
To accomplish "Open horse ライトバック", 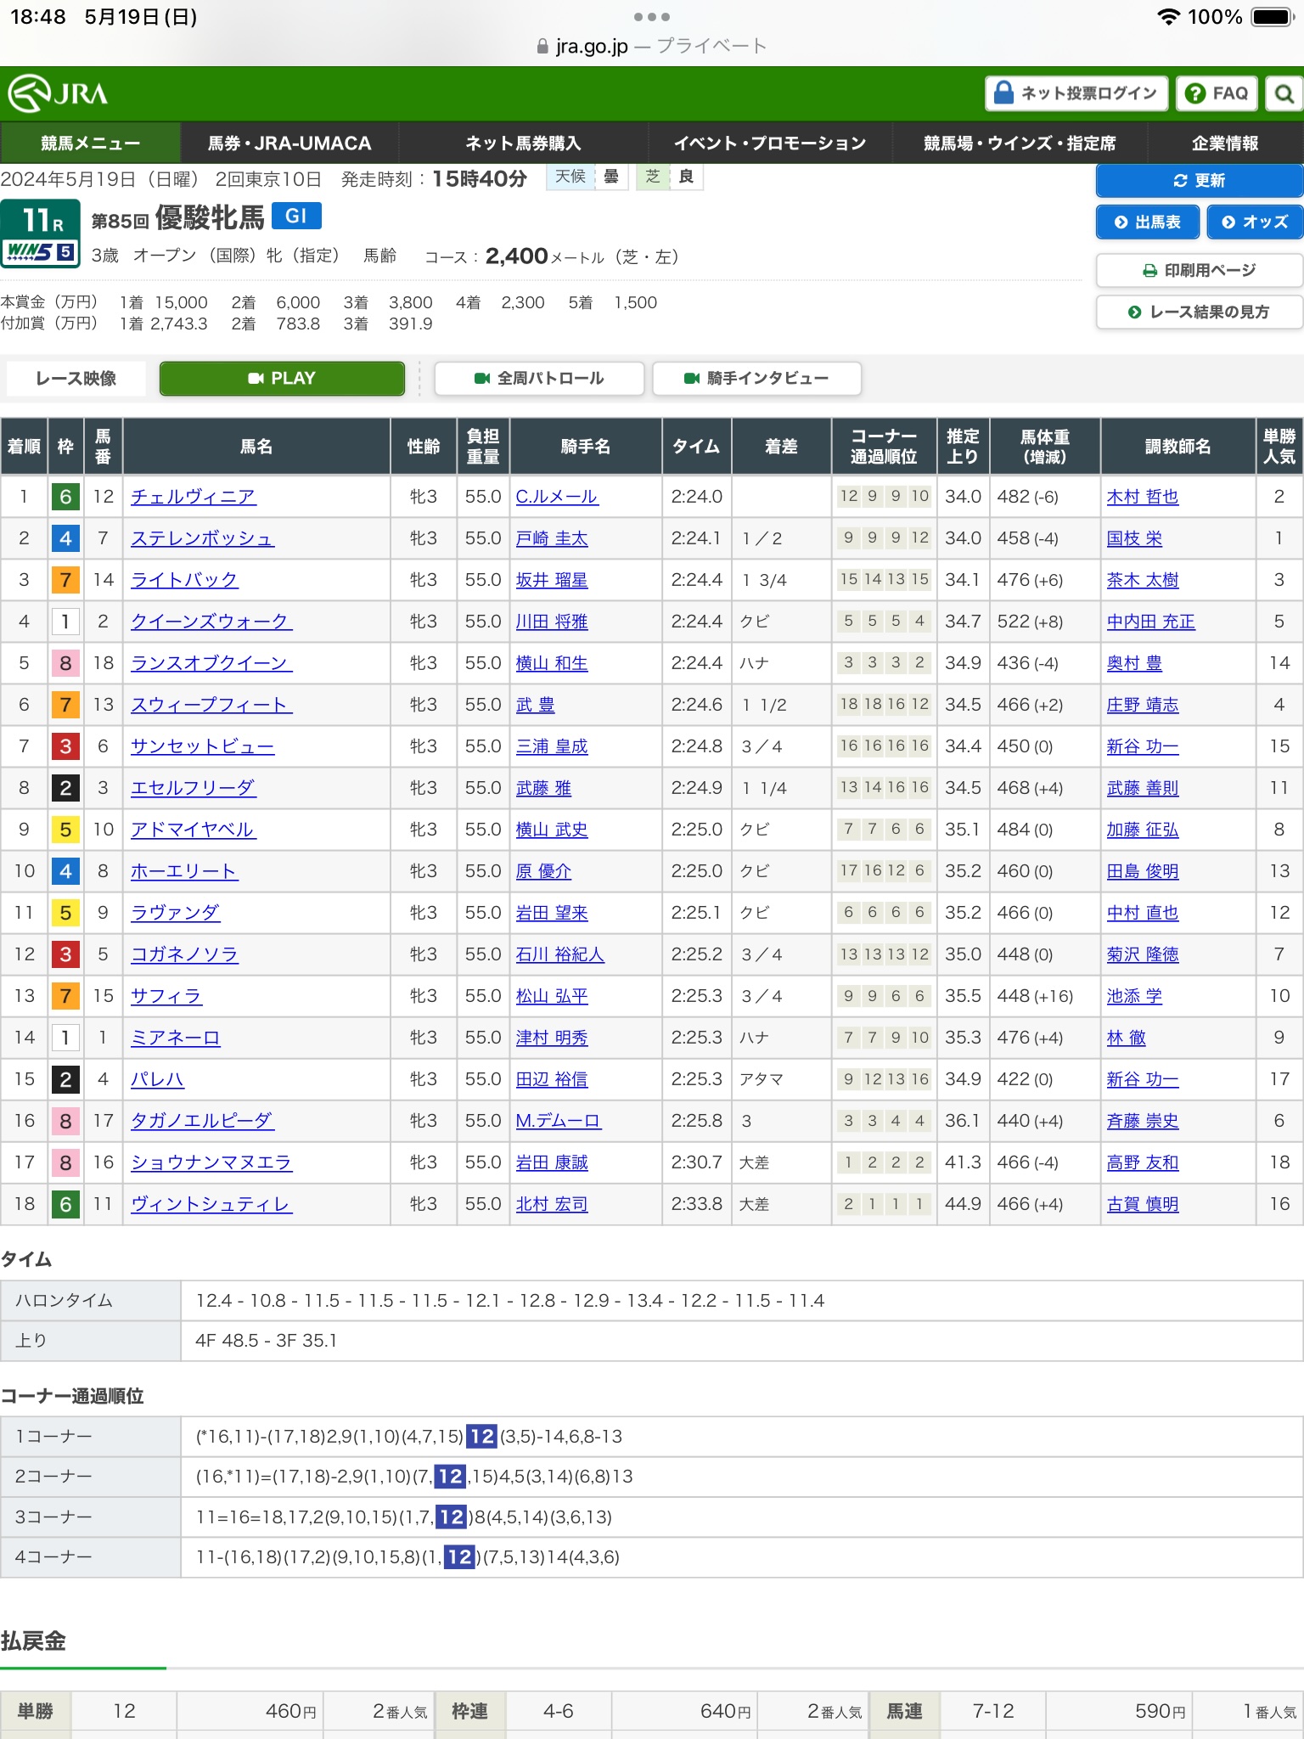I will pyautogui.click(x=184, y=580).
